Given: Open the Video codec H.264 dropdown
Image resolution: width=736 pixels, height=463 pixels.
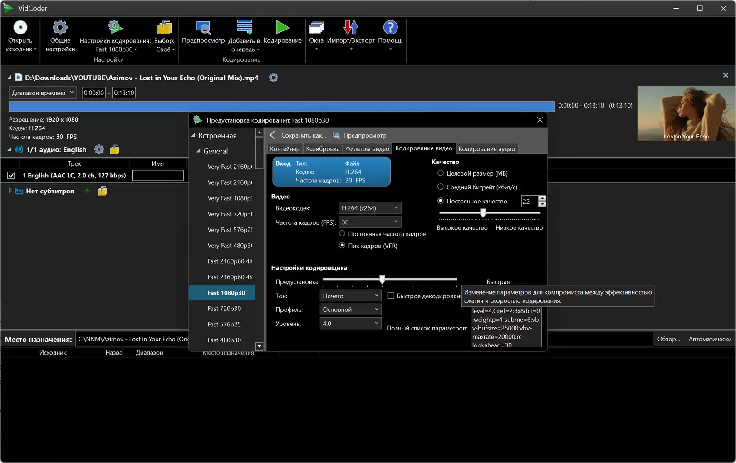Looking at the screenshot, I should click(x=369, y=208).
